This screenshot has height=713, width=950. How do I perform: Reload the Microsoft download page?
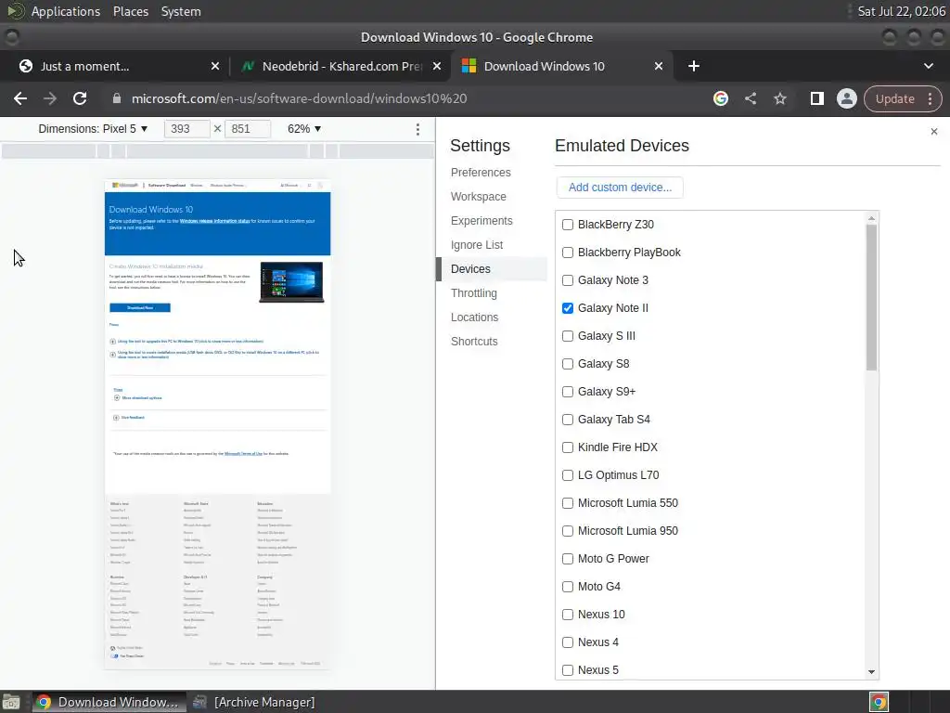(x=80, y=98)
